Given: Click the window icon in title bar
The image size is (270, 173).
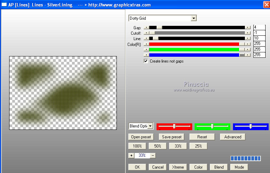Looking at the screenshot, I should 4,5.
